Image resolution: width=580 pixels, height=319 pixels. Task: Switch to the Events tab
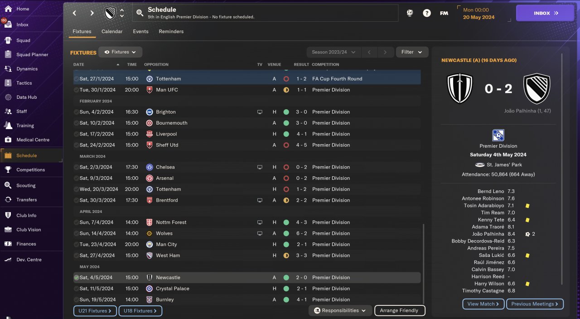[140, 32]
